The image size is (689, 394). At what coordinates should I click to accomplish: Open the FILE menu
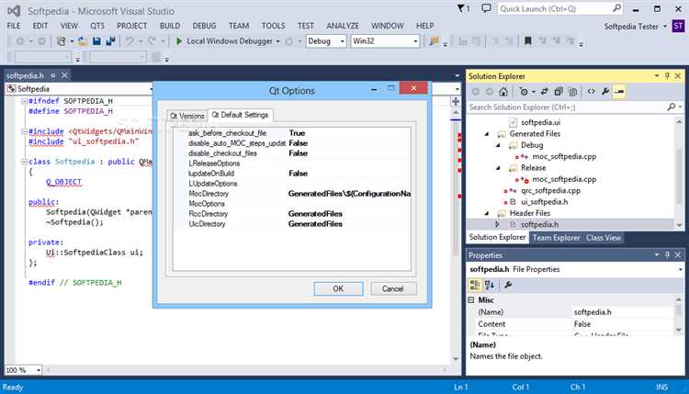pyautogui.click(x=14, y=26)
